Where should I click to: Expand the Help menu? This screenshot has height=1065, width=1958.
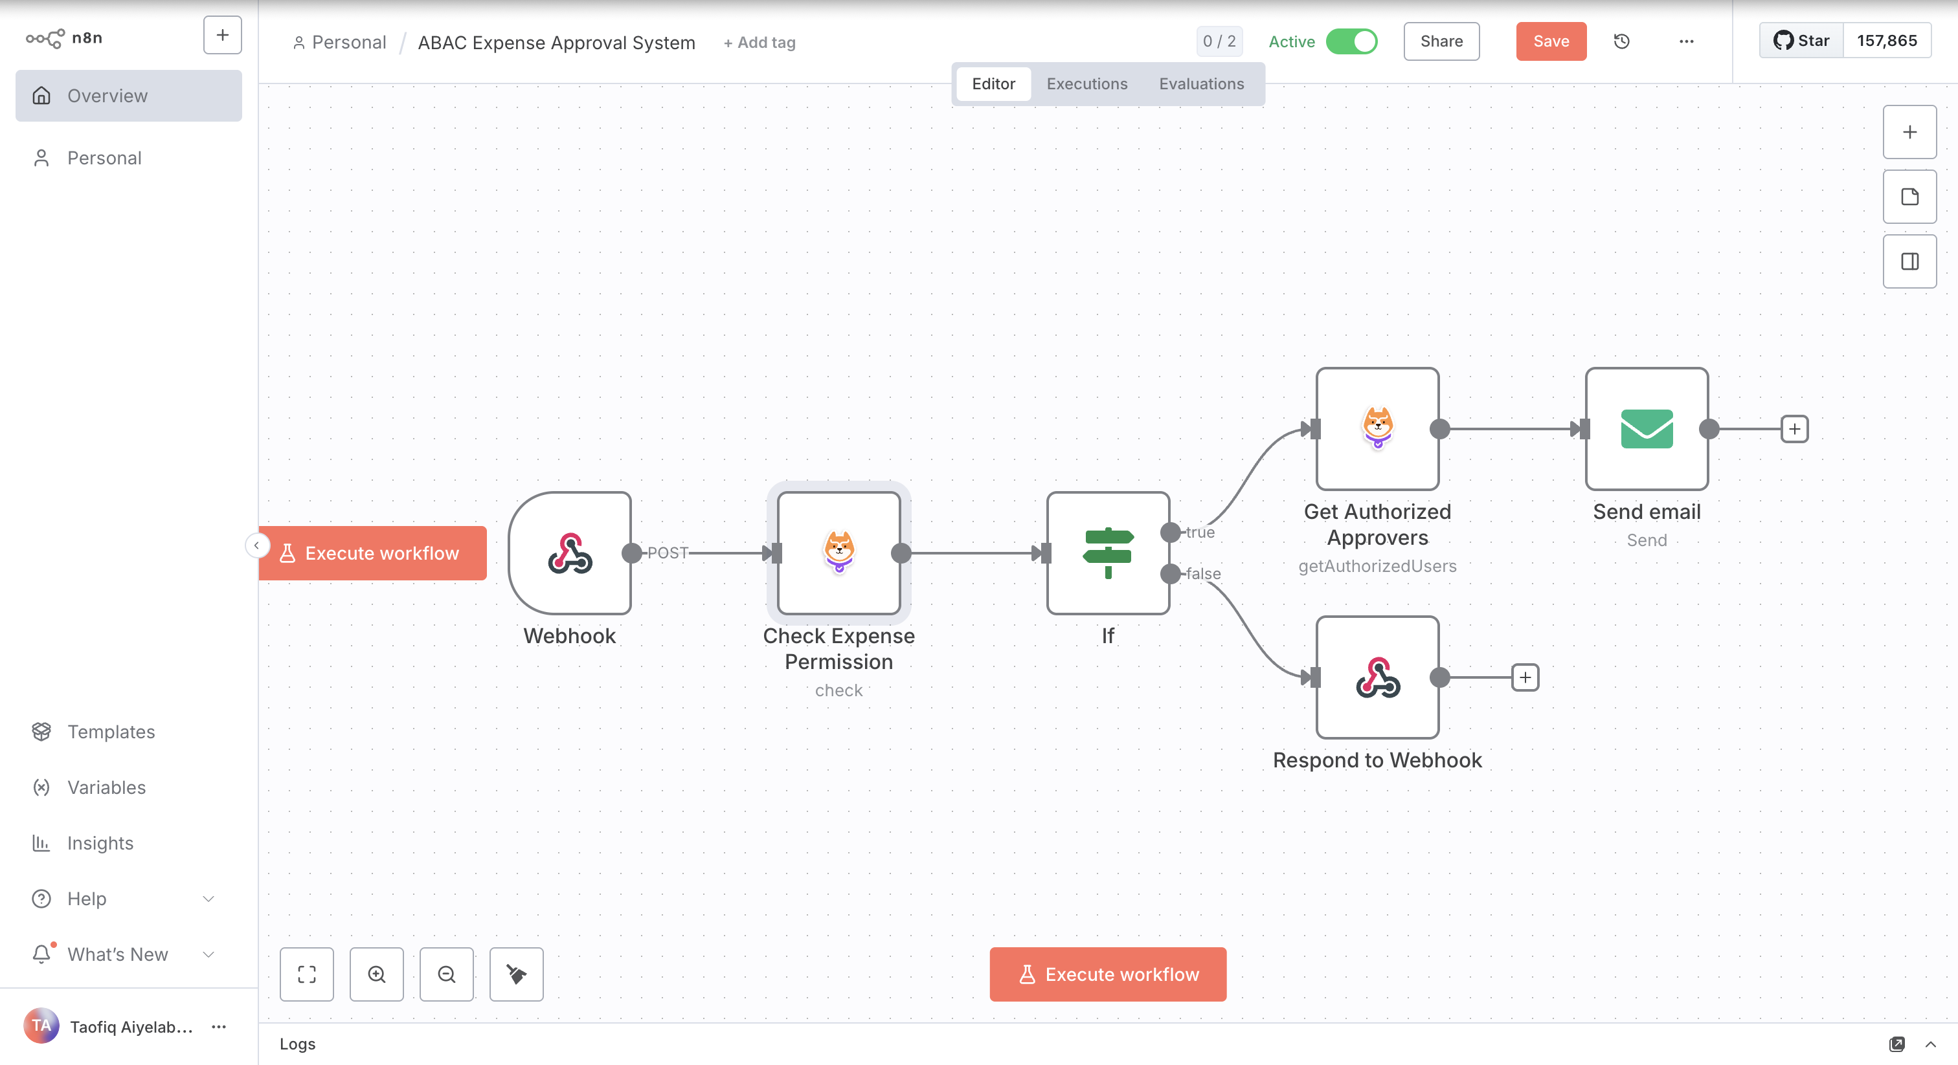[x=129, y=899]
